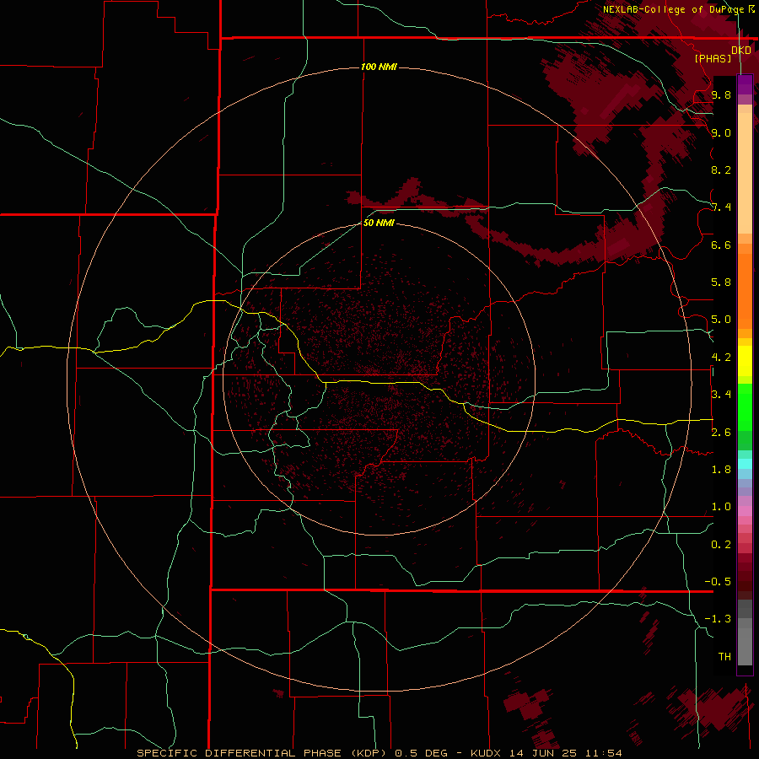
Task: Click the 9.8 value on the color scale
Action: click(x=721, y=94)
